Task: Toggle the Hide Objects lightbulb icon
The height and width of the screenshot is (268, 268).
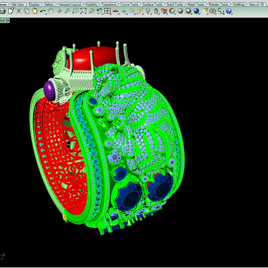Action: [x=148, y=11]
